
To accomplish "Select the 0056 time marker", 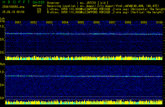I will 97,22.
